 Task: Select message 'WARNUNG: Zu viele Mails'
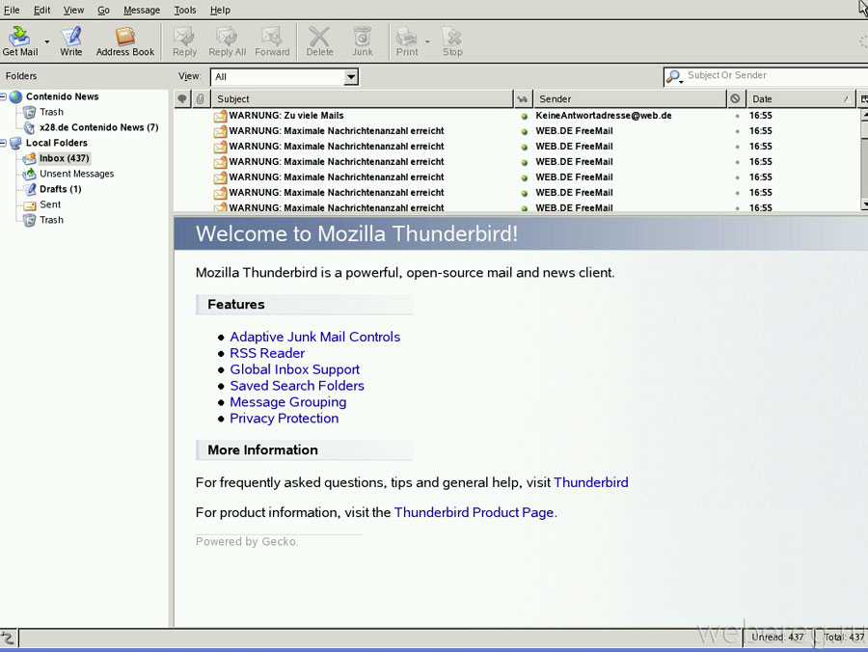(x=286, y=116)
